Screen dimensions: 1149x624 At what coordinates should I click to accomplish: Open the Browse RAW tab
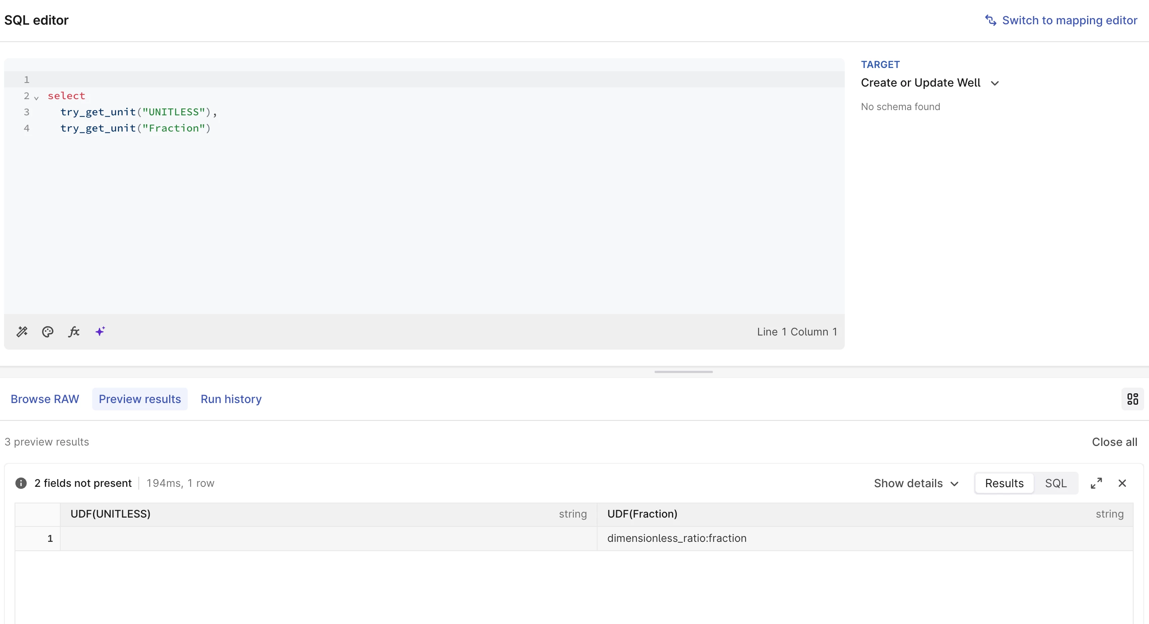point(45,399)
